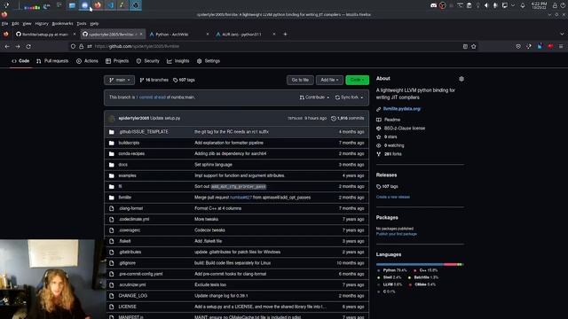Image resolution: width=568 pixels, height=319 pixels.
Task: Open a new browser tab
Action: pyautogui.click(x=286, y=34)
